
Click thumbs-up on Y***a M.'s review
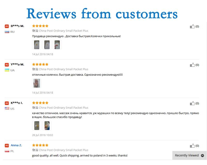(x=193, y=65)
